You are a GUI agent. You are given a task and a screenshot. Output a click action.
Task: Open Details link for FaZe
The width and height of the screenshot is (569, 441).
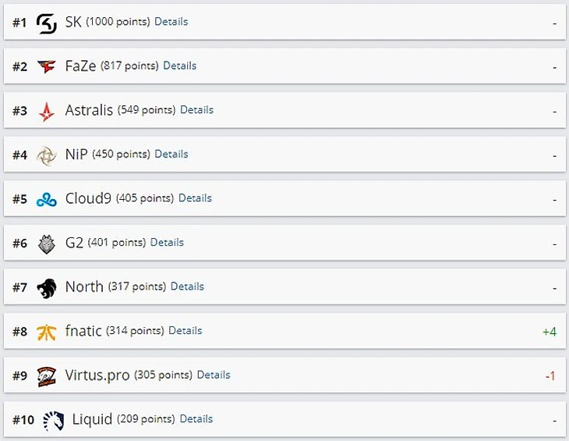pos(179,66)
